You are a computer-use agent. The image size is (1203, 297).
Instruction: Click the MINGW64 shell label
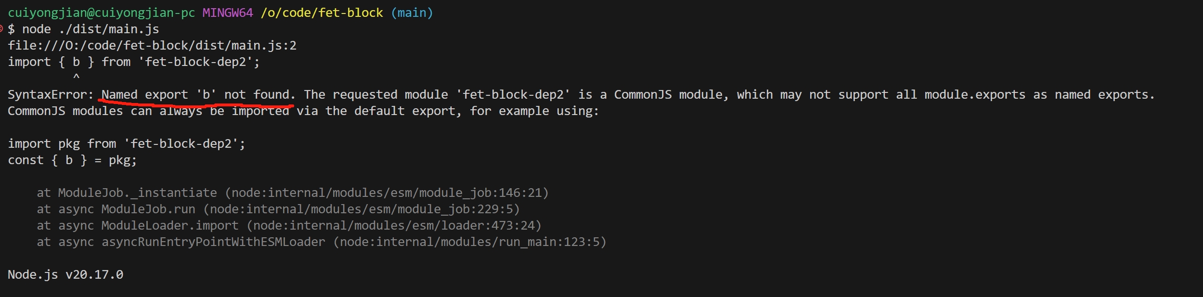coord(227,13)
